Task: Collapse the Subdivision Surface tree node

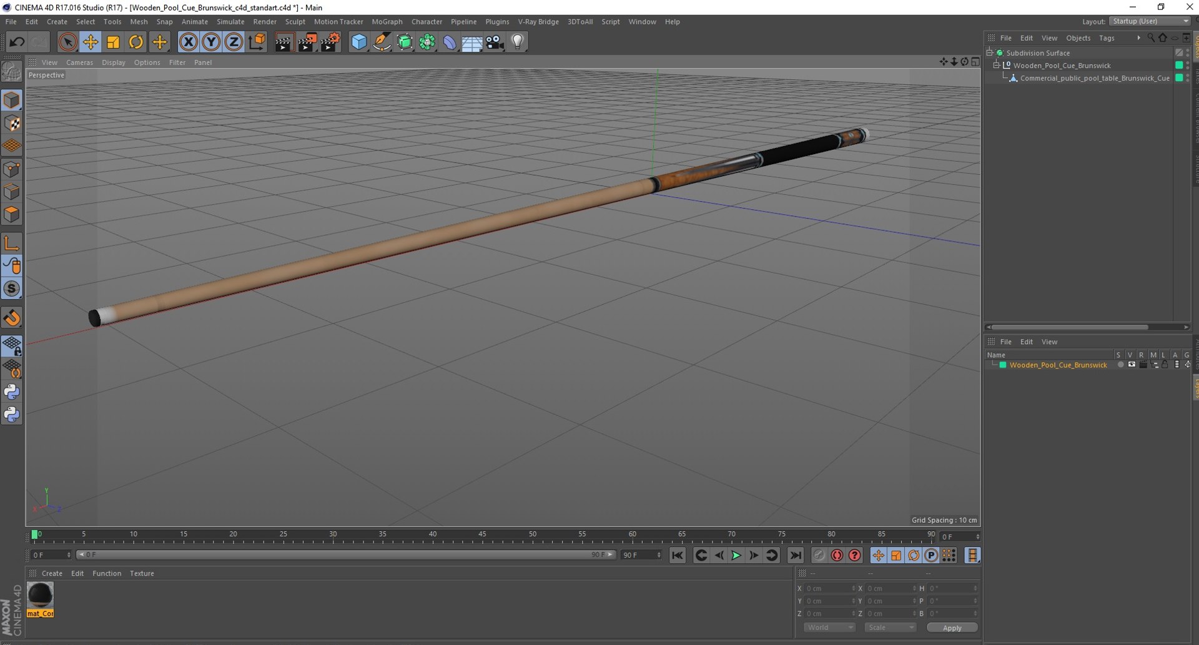Action: [990, 53]
